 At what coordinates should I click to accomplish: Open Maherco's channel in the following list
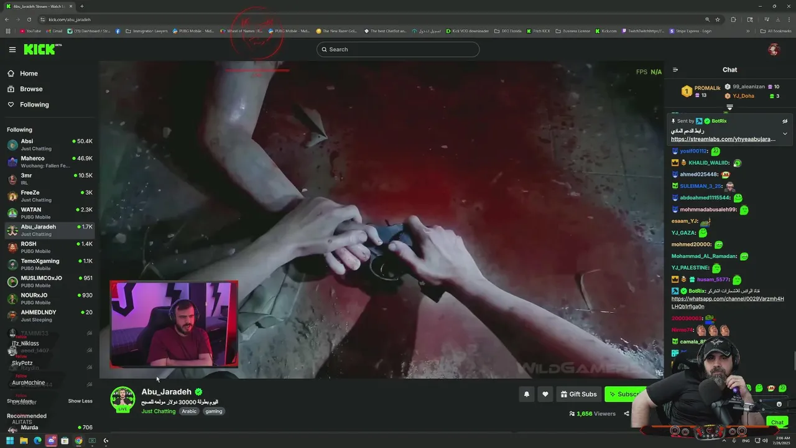pyautogui.click(x=50, y=162)
